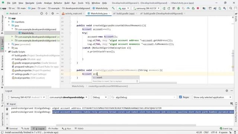
Task: Open the Event Log
Action: pyautogui.click(x=226, y=128)
